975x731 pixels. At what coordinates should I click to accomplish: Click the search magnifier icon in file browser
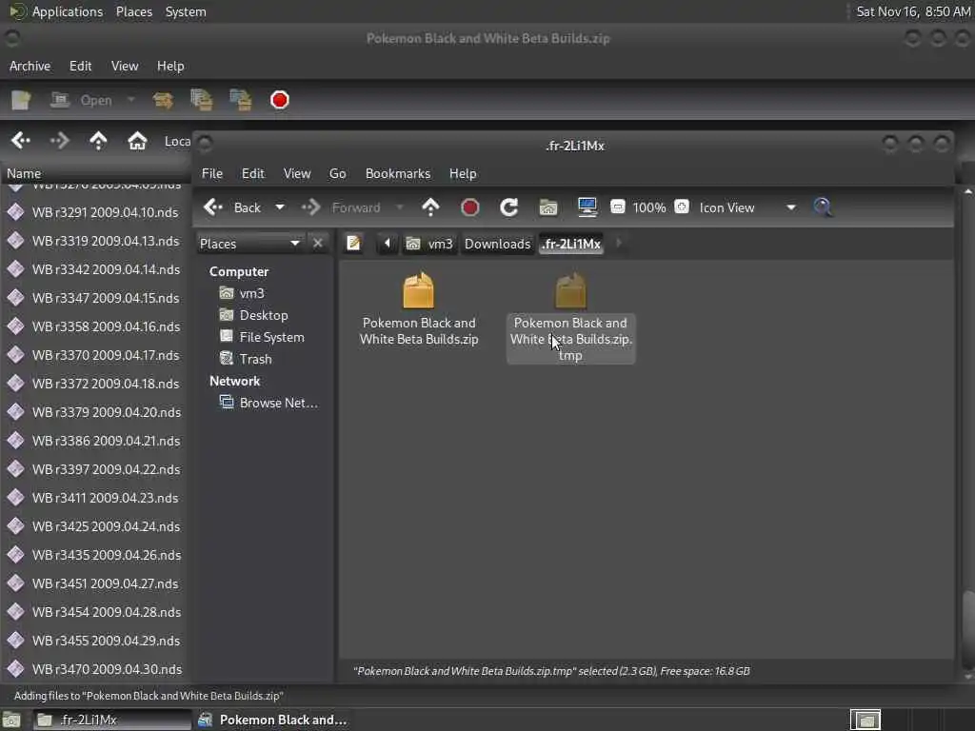click(x=823, y=207)
